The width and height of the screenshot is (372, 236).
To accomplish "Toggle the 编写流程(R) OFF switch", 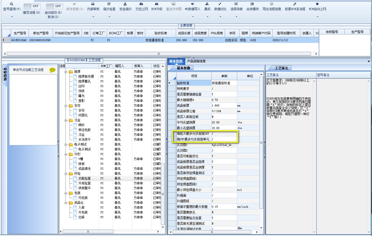I will click(32, 6).
